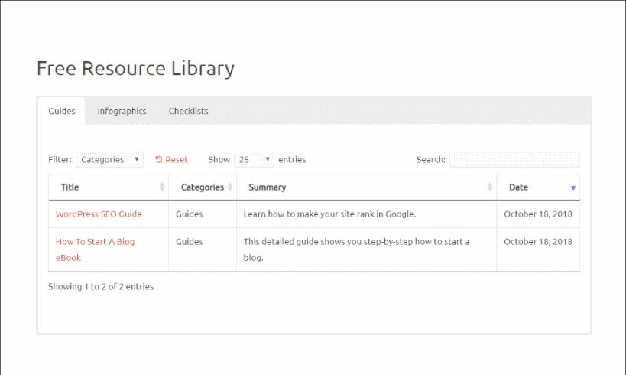This screenshot has height=375, width=626.
Task: Open the Show 25 entries dropdown
Action: tap(254, 159)
